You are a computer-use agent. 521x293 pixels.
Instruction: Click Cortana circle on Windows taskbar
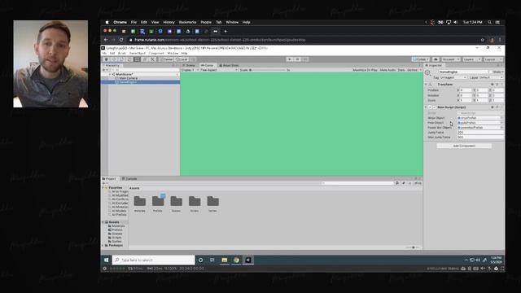[x=201, y=260]
